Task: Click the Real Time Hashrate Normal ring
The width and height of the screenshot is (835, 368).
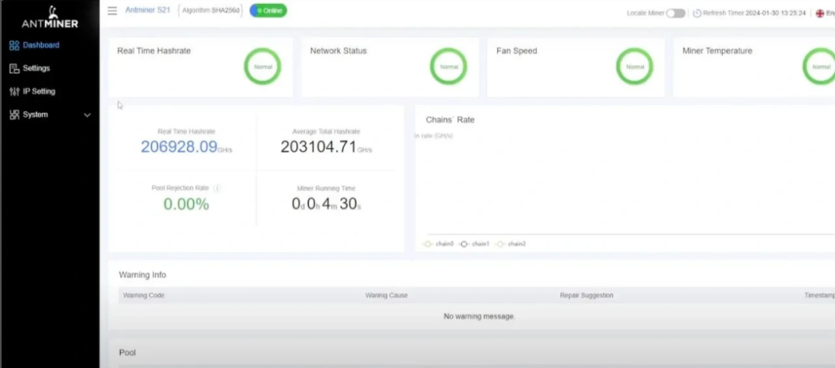Action: [x=263, y=66]
